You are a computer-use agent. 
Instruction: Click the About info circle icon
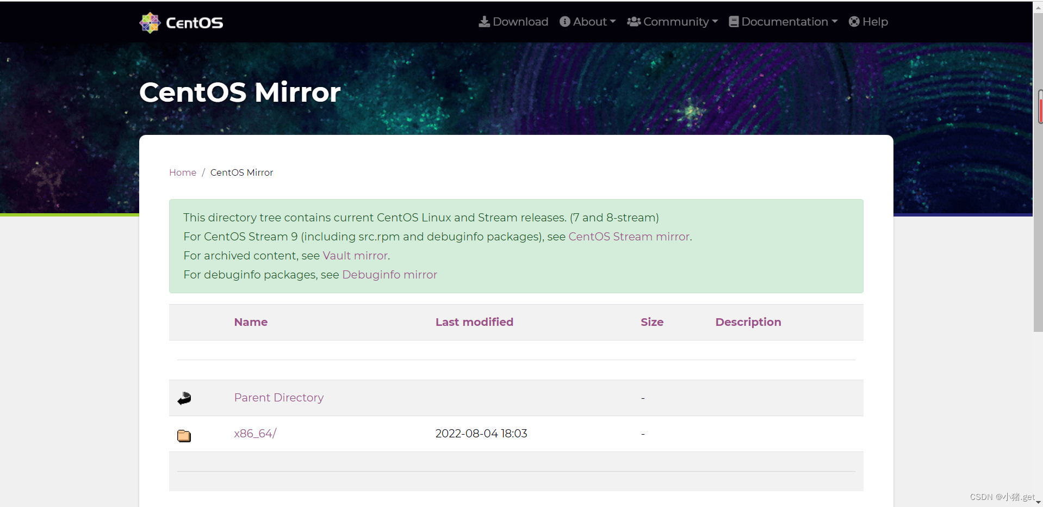pos(565,22)
